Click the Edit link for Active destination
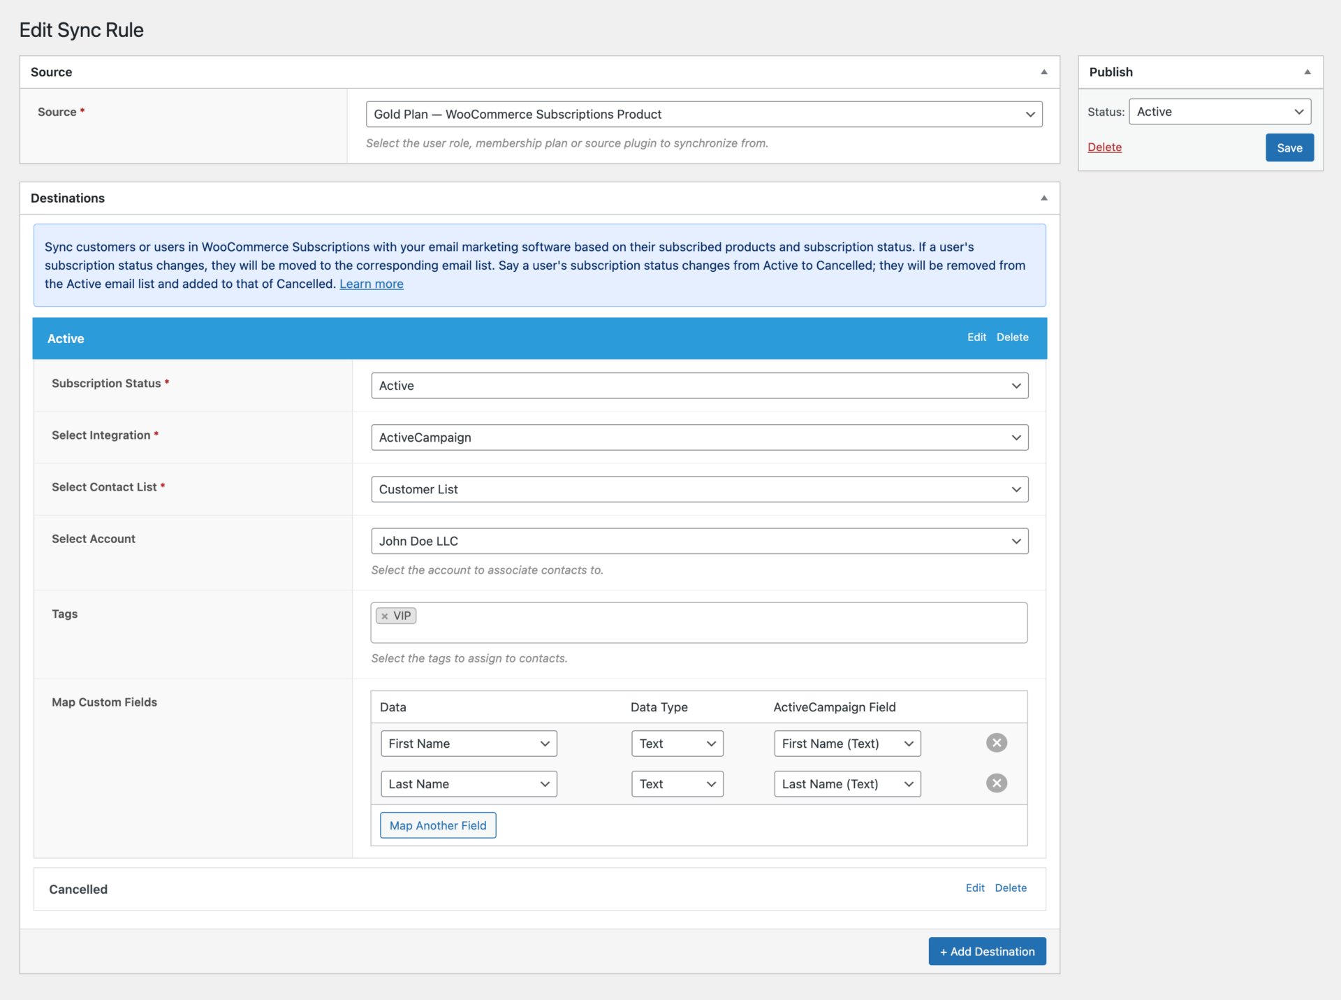Image resolution: width=1341 pixels, height=1000 pixels. coord(976,338)
